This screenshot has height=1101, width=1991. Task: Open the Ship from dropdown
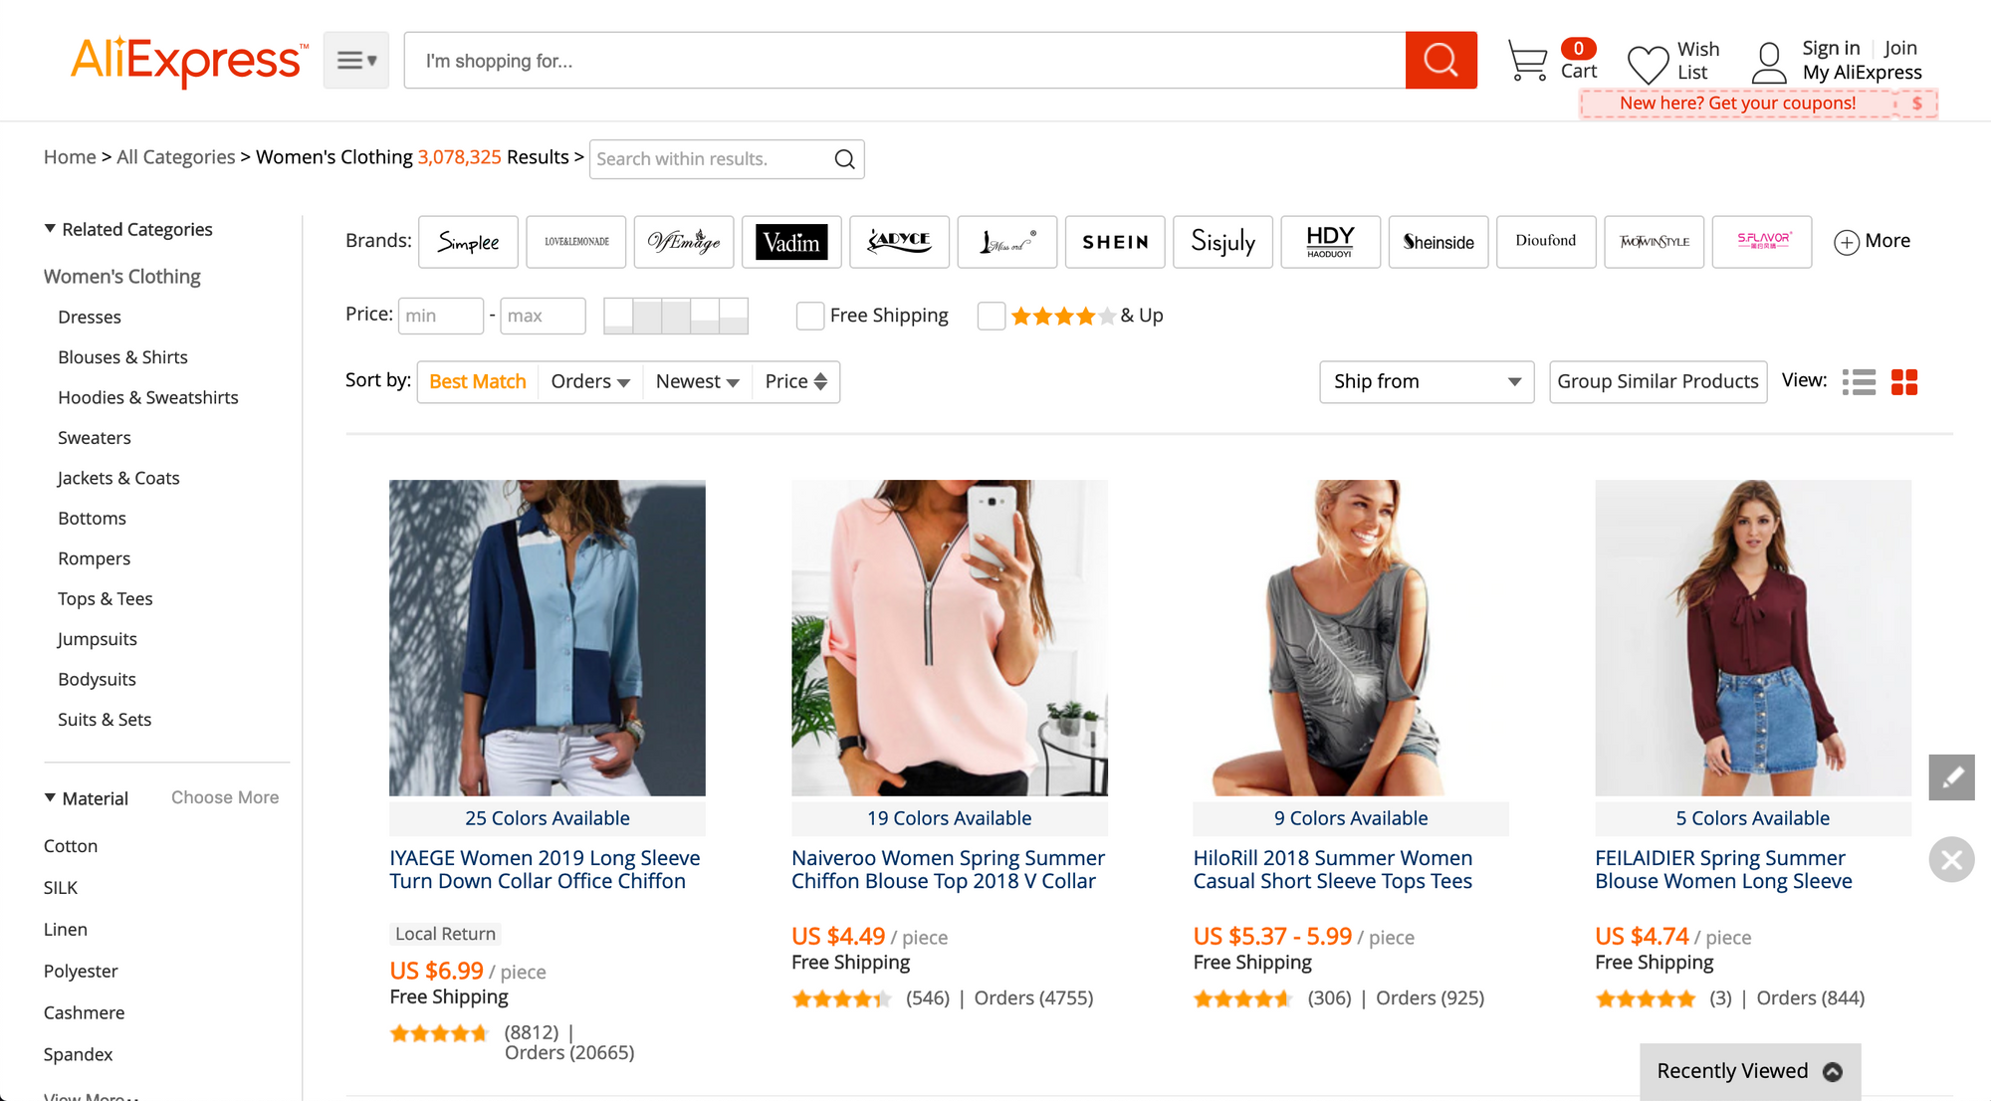click(1426, 382)
